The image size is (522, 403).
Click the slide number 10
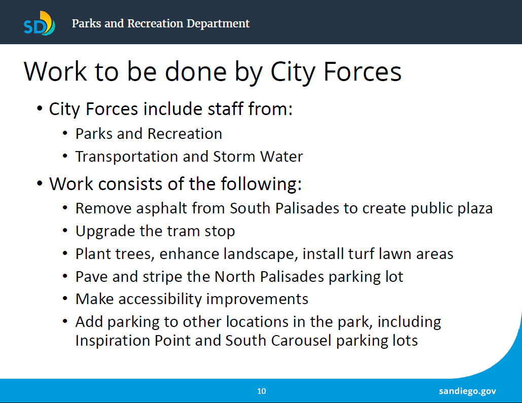pyautogui.click(x=262, y=391)
